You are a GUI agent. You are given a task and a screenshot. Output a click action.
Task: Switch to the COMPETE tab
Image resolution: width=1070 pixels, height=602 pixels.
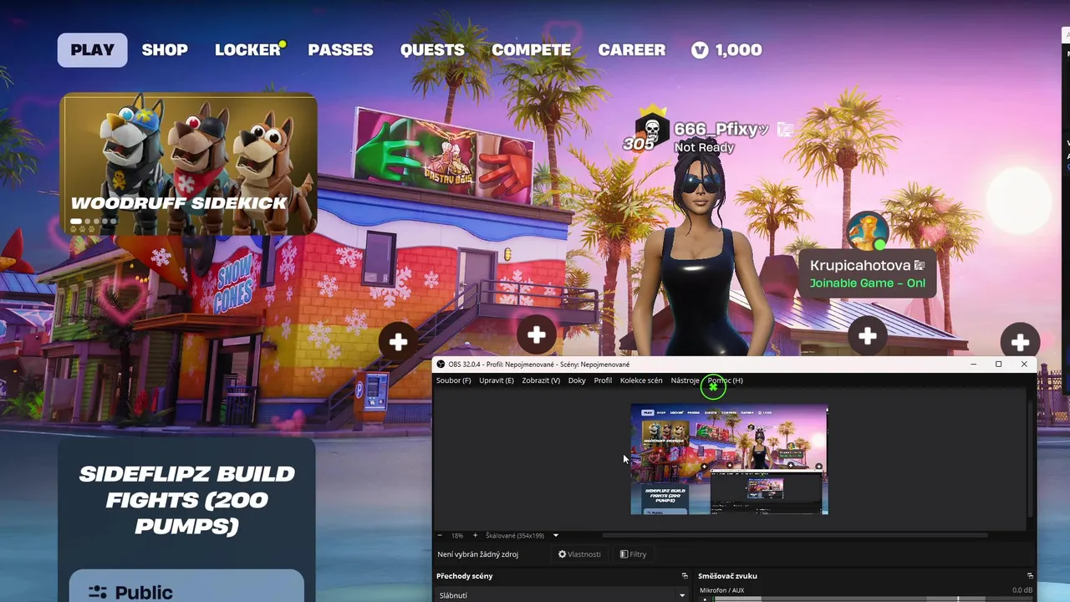(531, 50)
